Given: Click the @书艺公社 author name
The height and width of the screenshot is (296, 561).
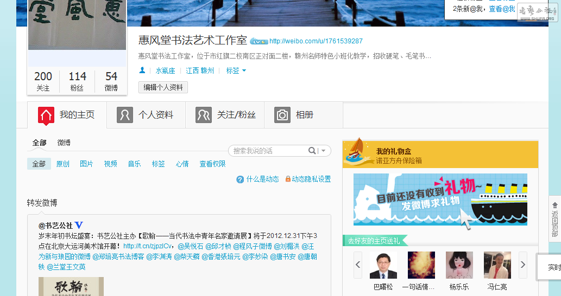Looking at the screenshot, I should click(x=55, y=226).
